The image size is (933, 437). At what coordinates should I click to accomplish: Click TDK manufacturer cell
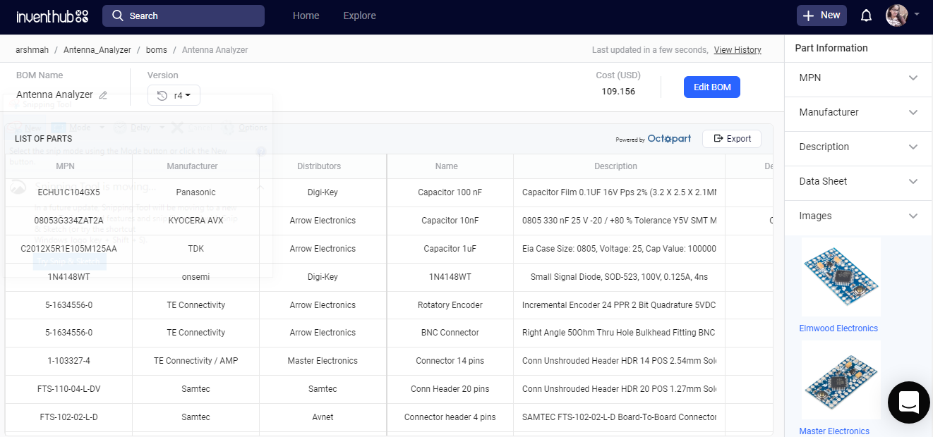pos(195,249)
